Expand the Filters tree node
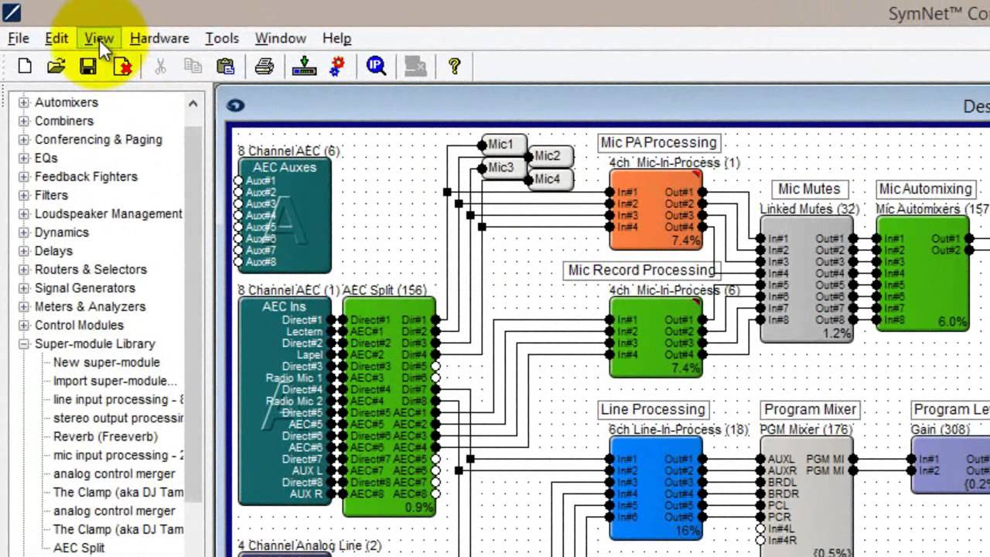This screenshot has height=557, width=990. pyautogui.click(x=24, y=195)
